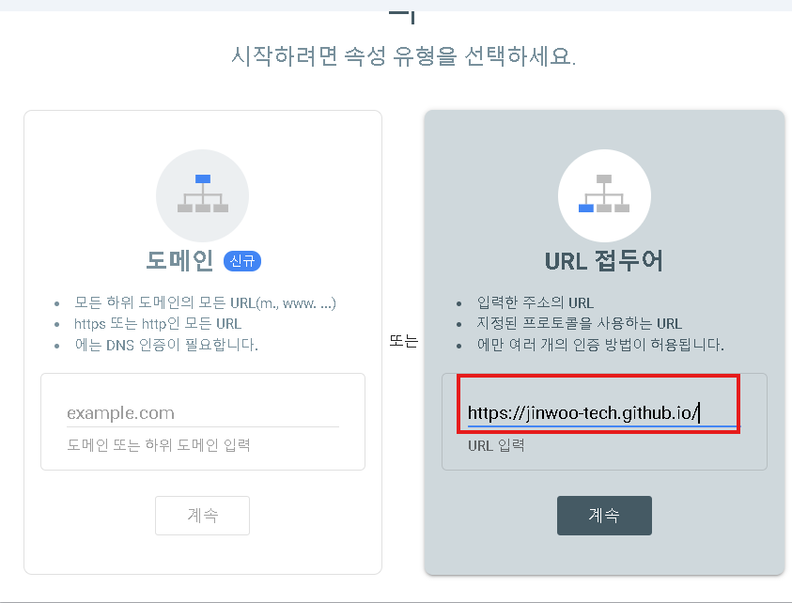Click bullet '모든 하위 도메인의 모든 URL'

pyautogui.click(x=205, y=302)
